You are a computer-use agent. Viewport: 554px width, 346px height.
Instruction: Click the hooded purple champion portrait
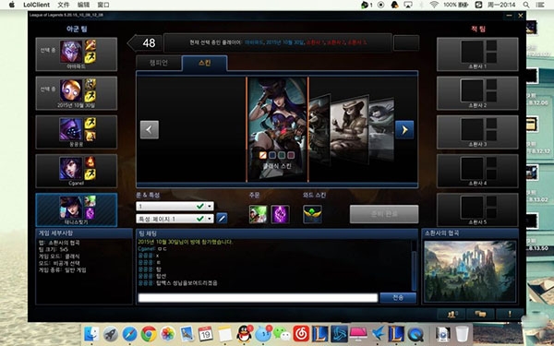tap(71, 129)
